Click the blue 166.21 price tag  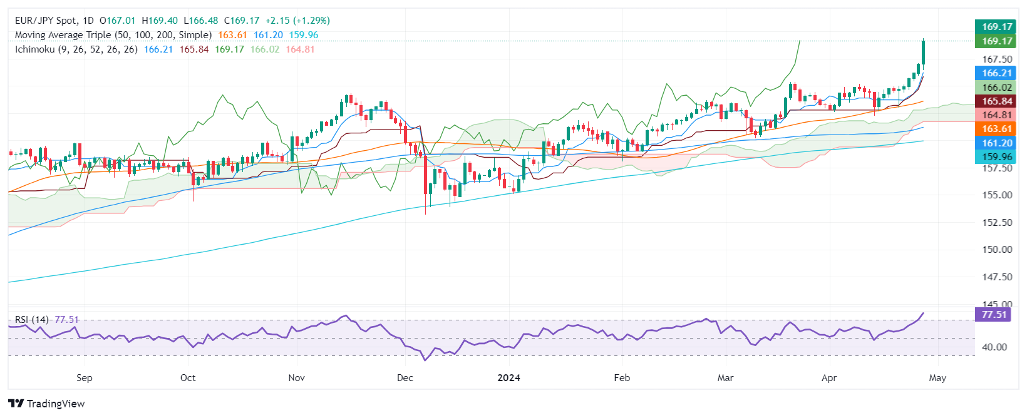click(x=996, y=73)
